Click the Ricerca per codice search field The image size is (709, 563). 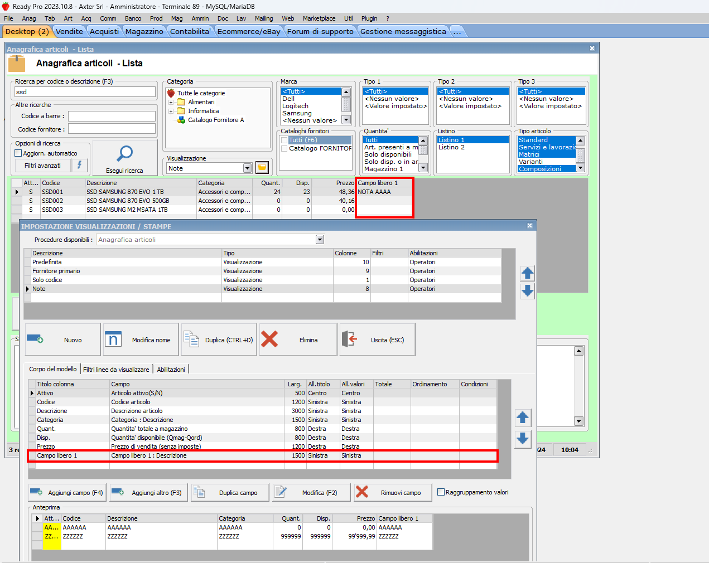84,92
